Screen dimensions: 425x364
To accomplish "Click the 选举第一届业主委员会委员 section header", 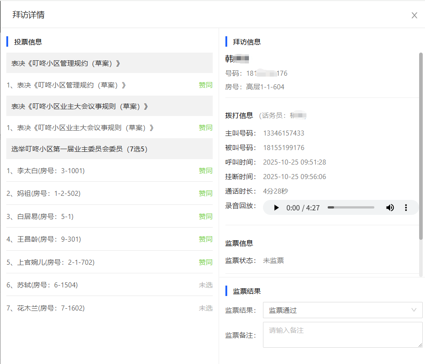I will pyautogui.click(x=109, y=149).
